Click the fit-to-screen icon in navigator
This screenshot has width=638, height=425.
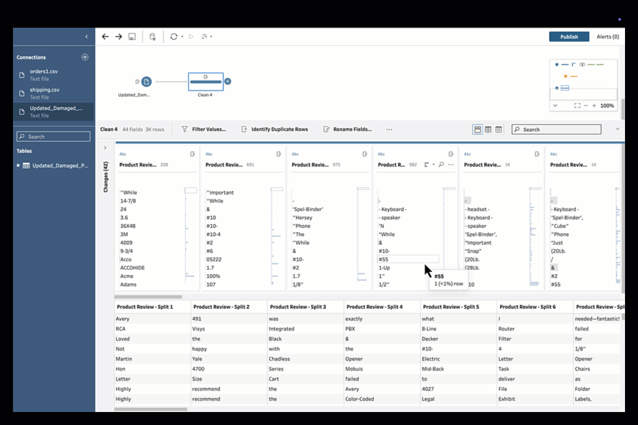pos(577,105)
